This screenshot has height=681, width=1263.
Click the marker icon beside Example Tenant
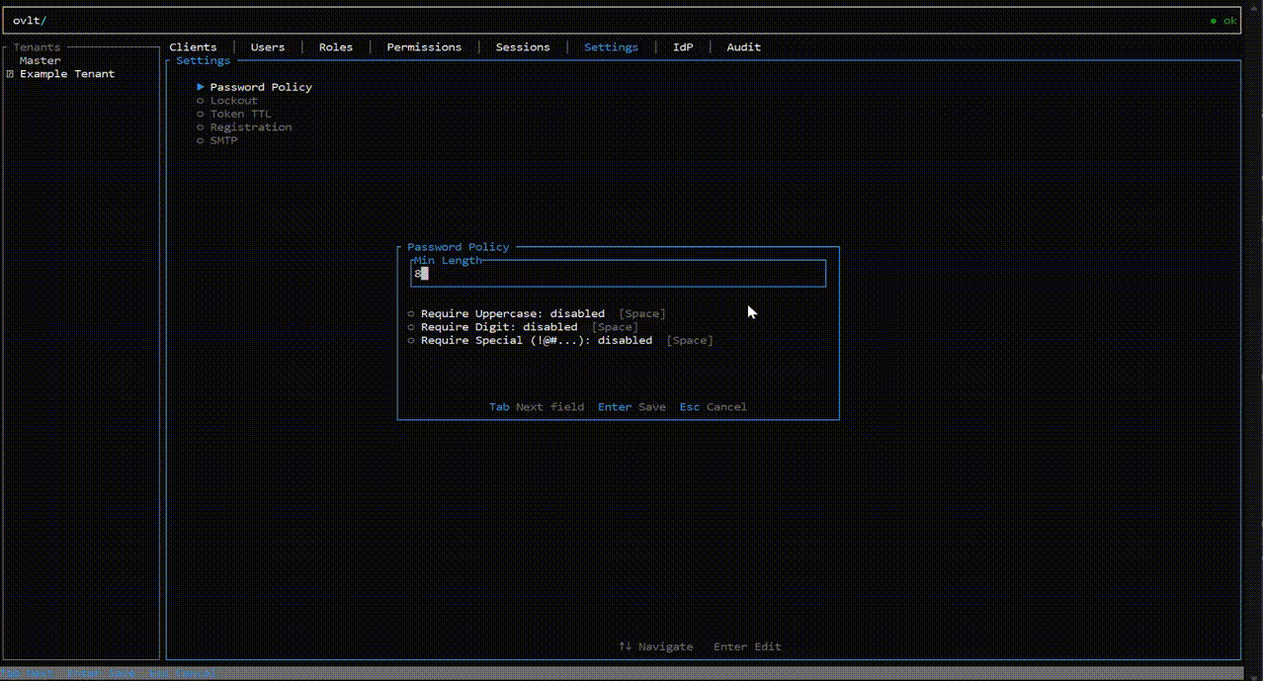click(x=10, y=74)
